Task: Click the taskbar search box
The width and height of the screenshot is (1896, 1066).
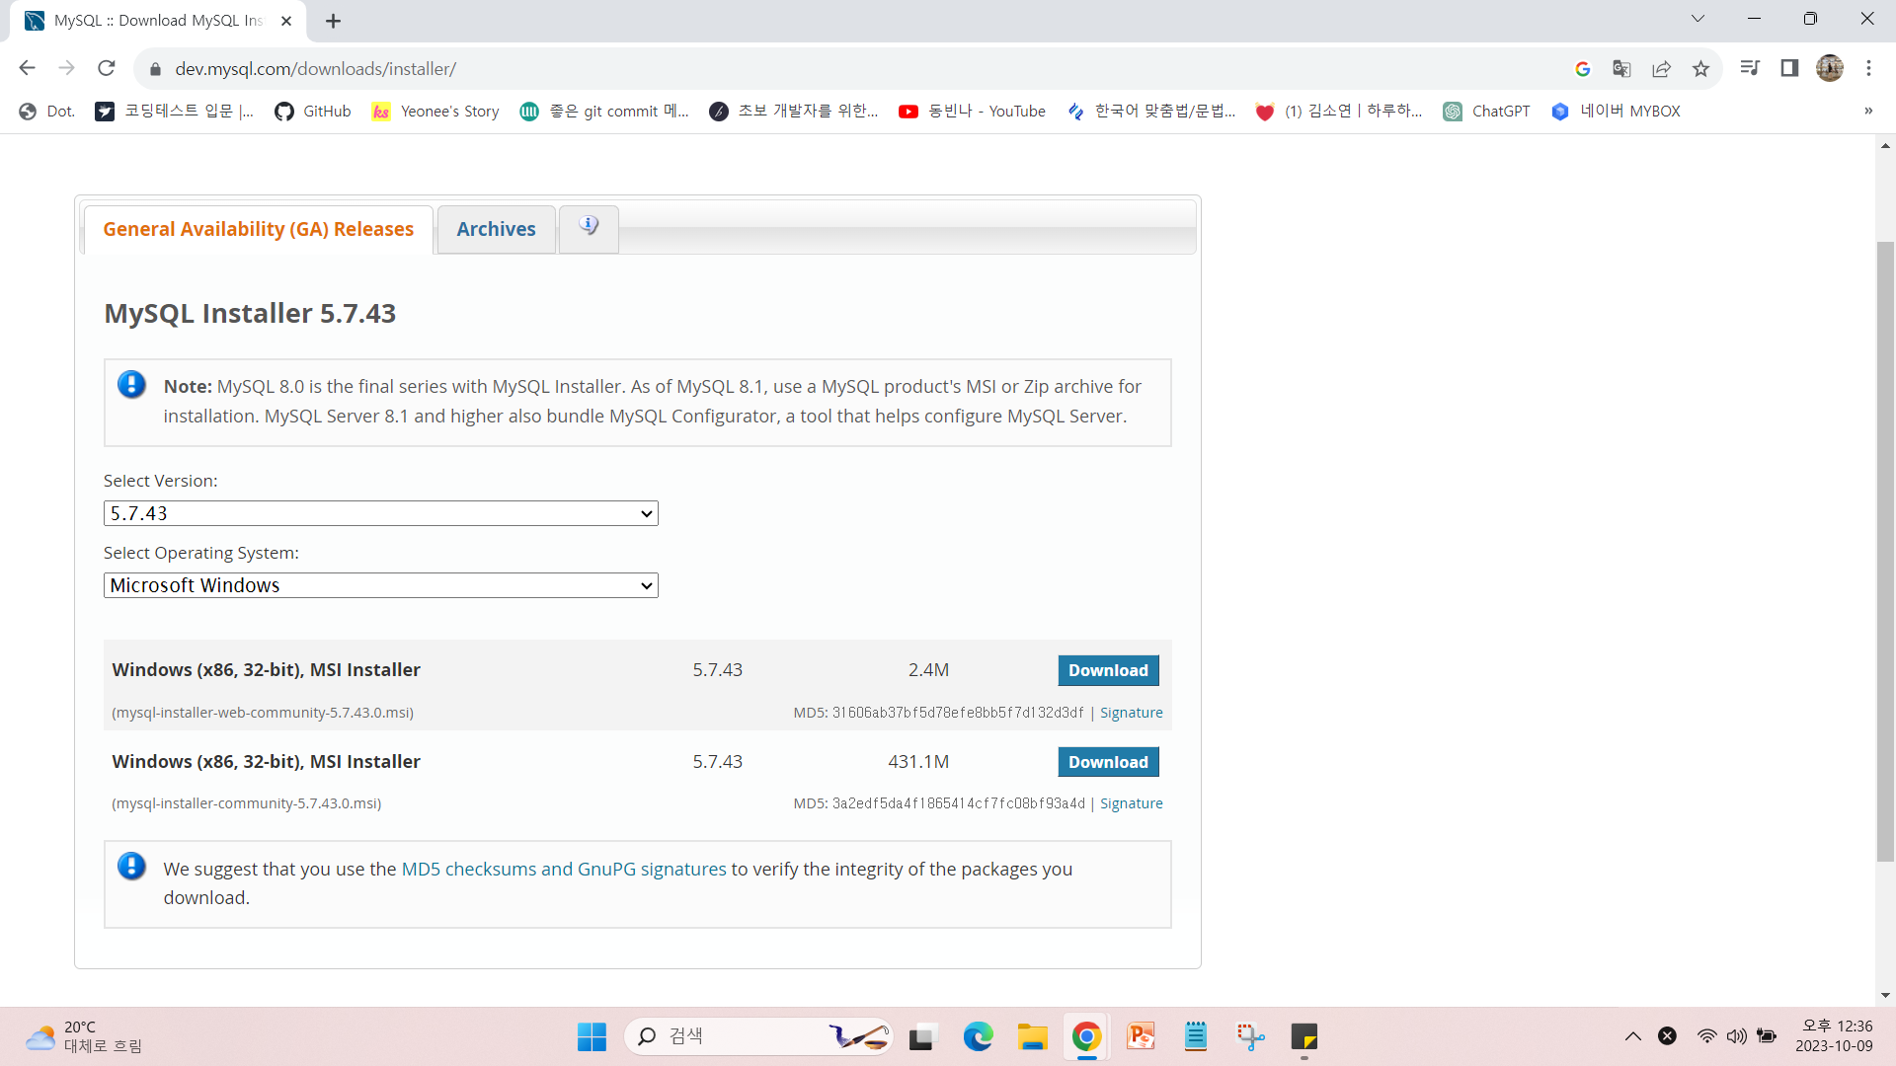Action: click(758, 1036)
